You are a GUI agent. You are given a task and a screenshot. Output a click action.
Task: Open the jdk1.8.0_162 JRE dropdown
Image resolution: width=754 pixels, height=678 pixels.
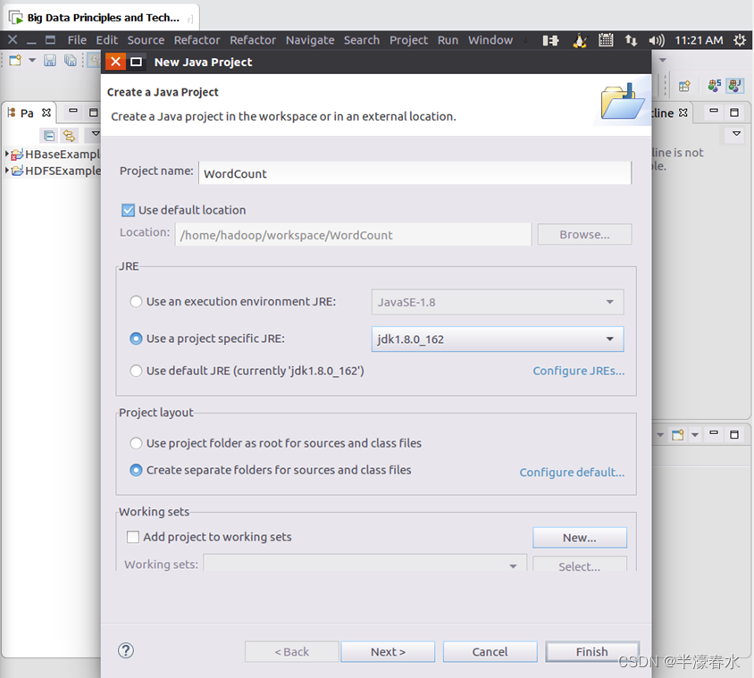point(497,339)
